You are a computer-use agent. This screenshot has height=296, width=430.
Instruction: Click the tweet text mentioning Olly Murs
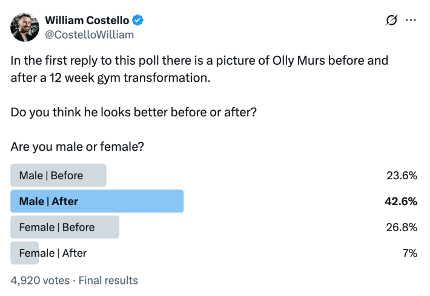(x=199, y=61)
